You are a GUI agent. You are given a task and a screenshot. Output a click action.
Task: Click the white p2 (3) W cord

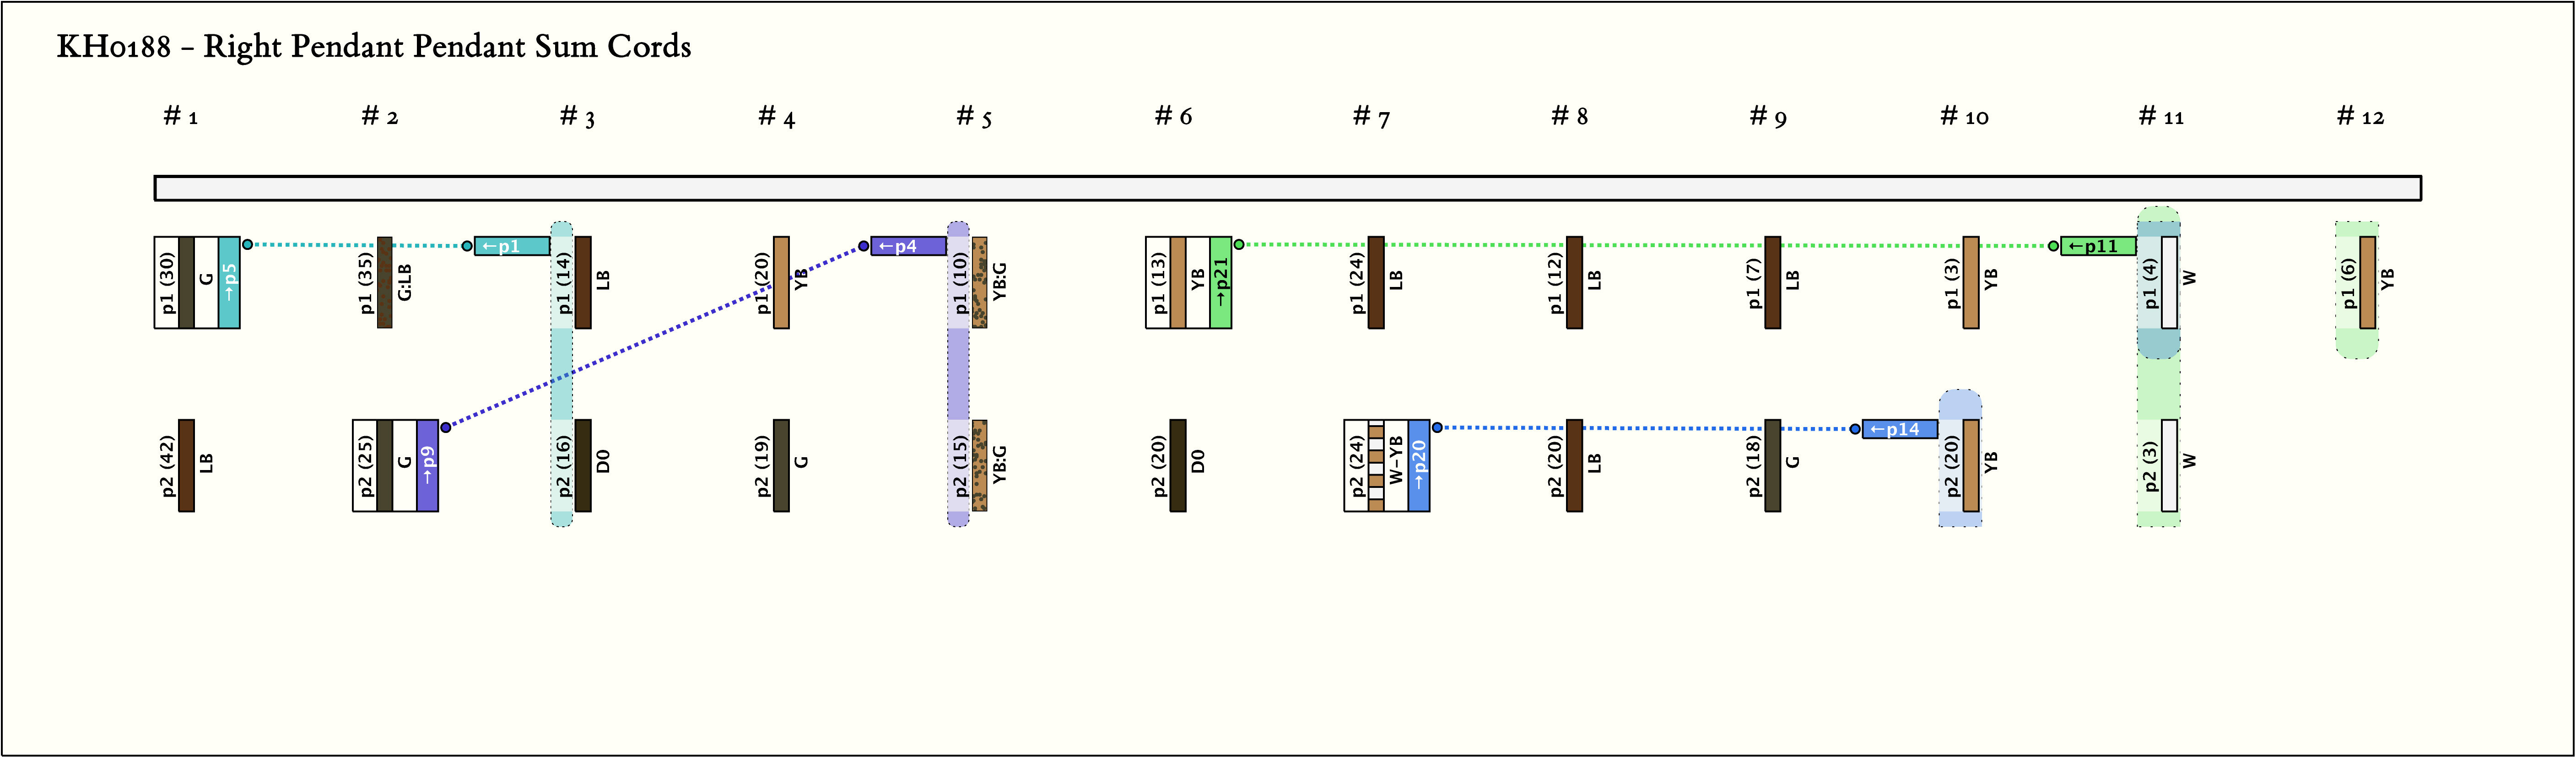click(x=2169, y=465)
